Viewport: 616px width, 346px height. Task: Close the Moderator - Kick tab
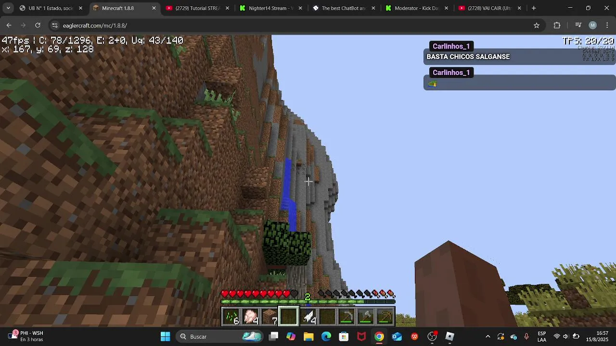pyautogui.click(x=447, y=8)
